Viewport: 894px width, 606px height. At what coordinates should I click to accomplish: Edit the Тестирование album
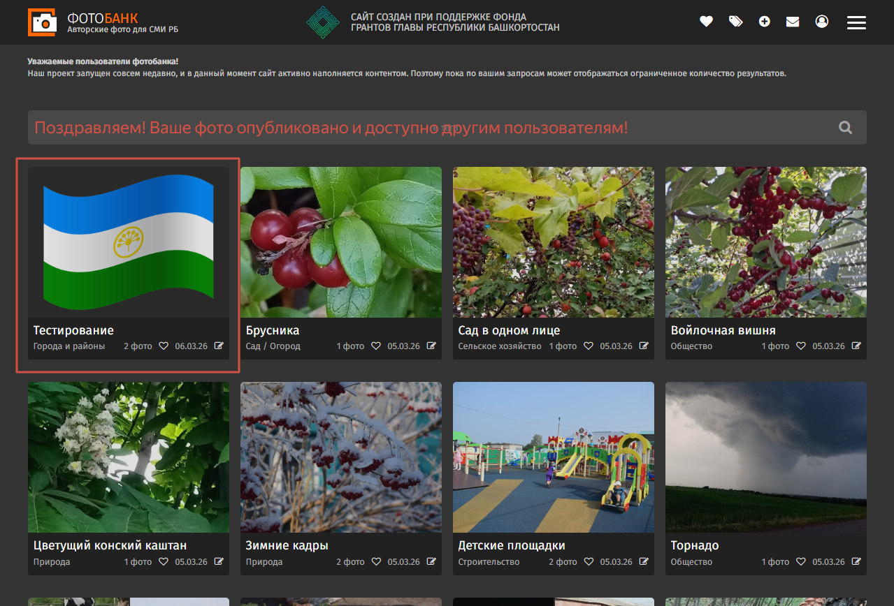[219, 346]
